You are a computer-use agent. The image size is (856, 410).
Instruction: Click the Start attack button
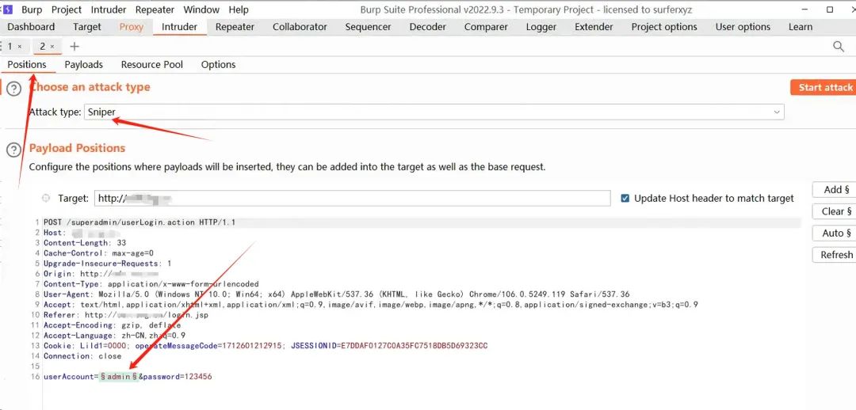coord(824,87)
